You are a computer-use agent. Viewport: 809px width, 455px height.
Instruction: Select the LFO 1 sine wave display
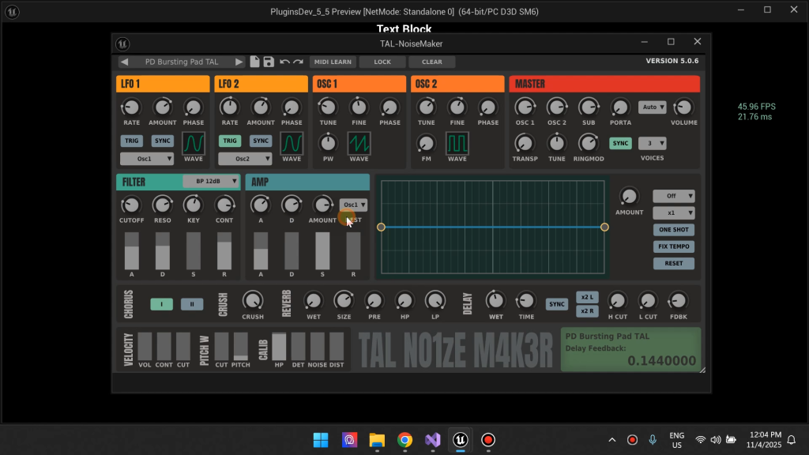(194, 143)
